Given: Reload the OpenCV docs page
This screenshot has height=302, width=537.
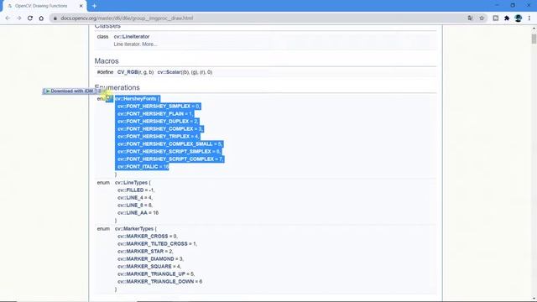Looking at the screenshot, I should point(30,18).
